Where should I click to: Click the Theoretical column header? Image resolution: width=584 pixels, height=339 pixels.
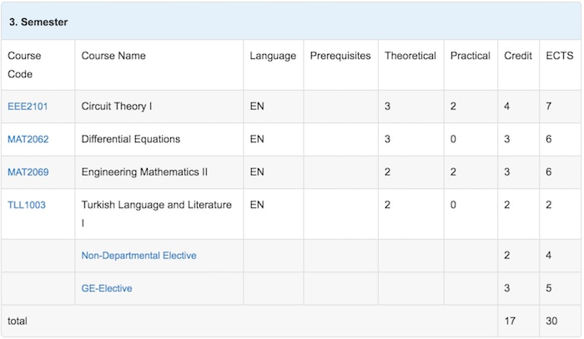pyautogui.click(x=410, y=56)
